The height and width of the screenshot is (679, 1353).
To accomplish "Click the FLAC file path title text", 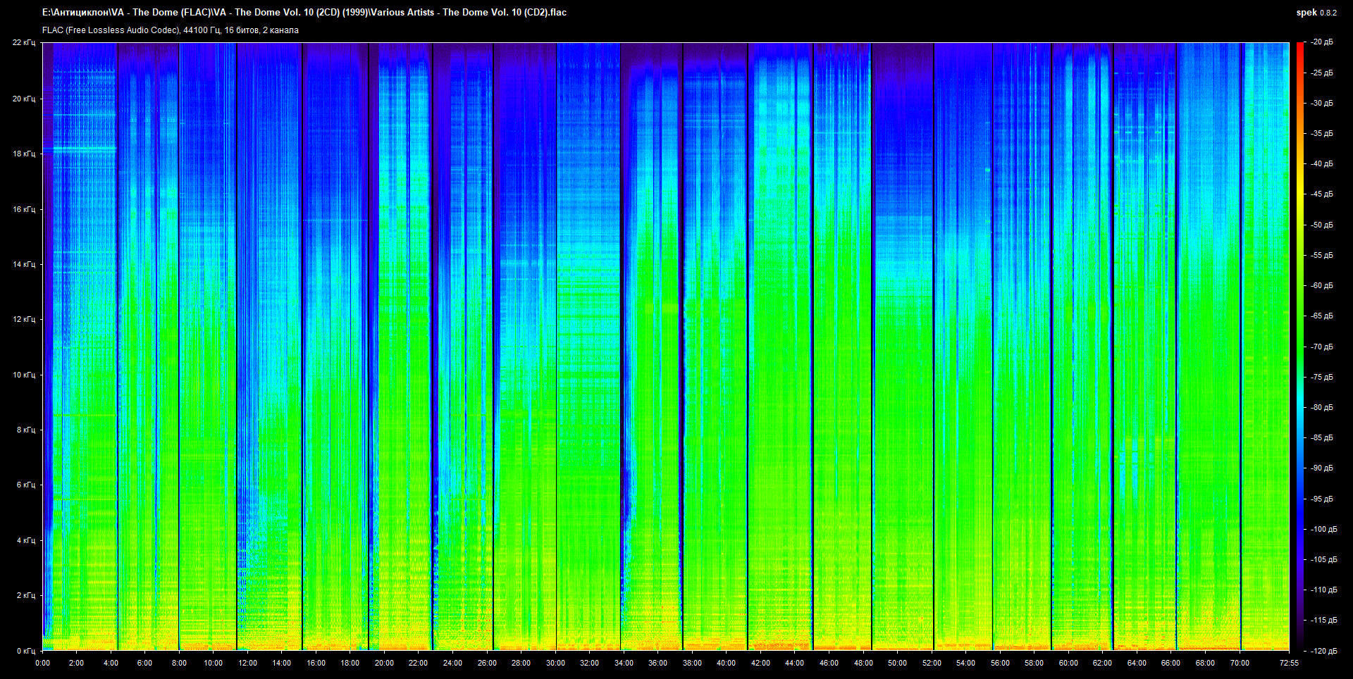I will point(304,13).
